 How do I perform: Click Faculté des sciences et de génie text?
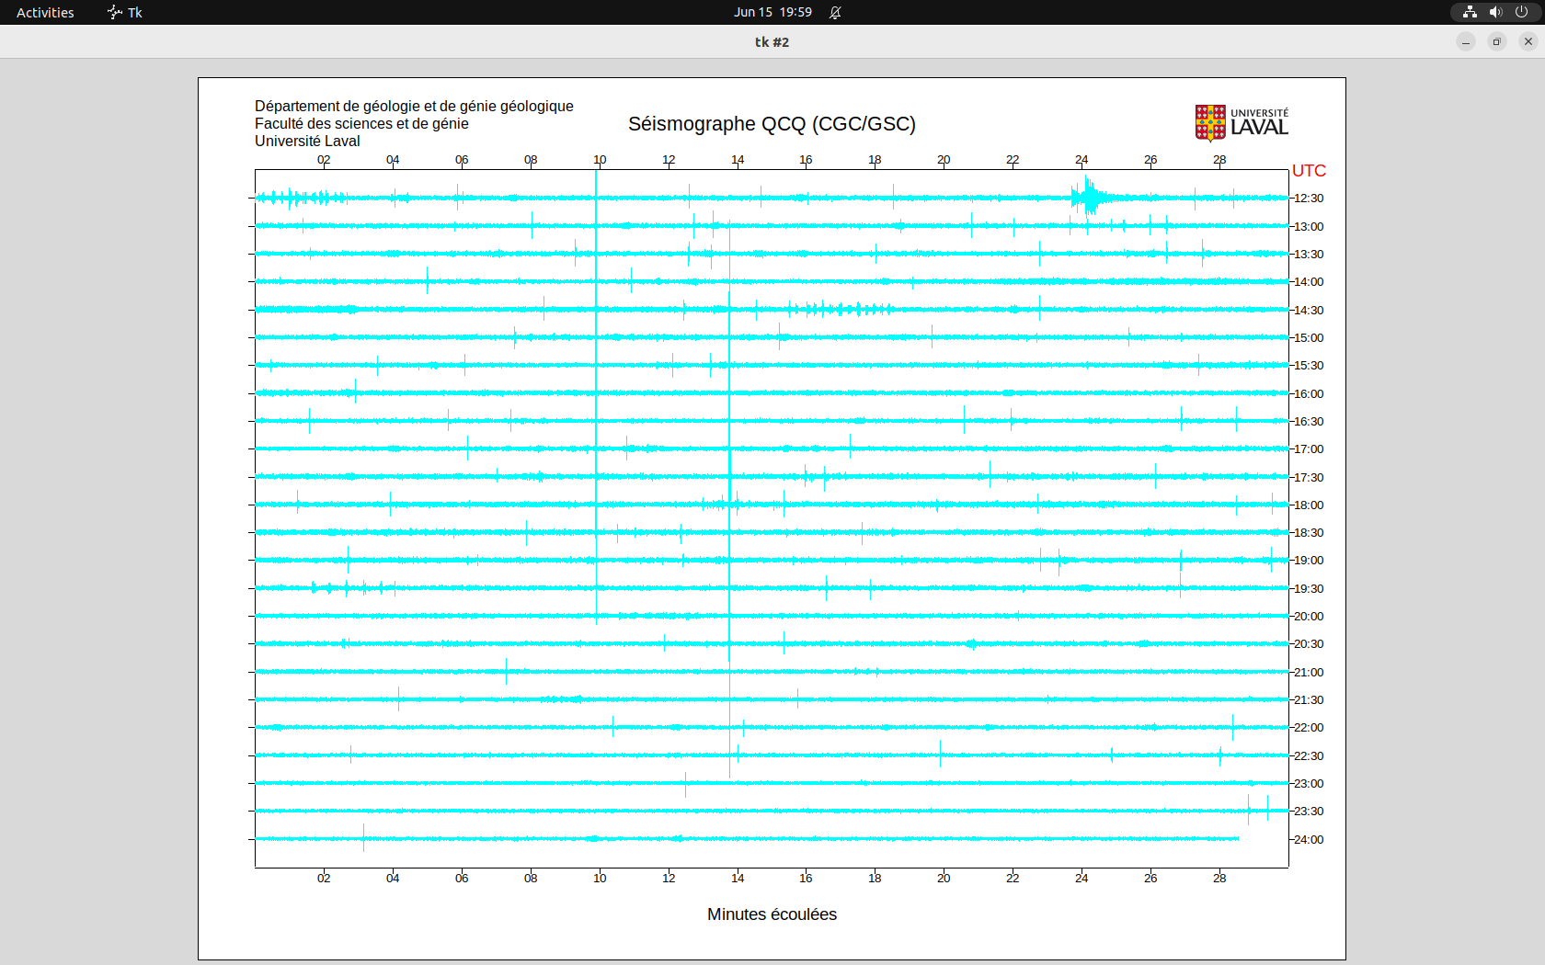coord(361,124)
